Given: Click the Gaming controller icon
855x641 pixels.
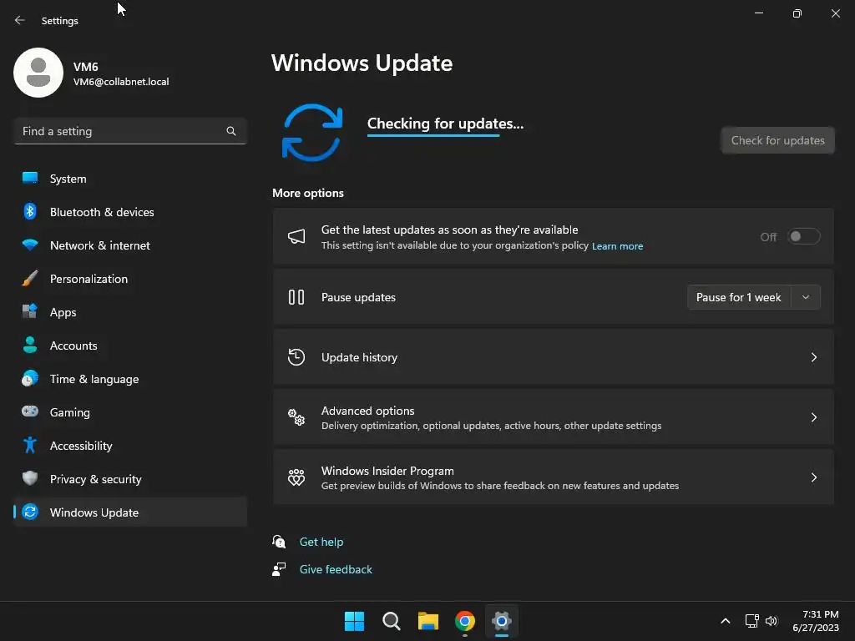Looking at the screenshot, I should click(30, 411).
